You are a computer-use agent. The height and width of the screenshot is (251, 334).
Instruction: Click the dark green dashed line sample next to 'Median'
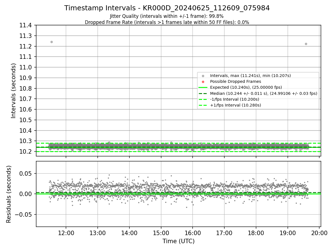(x=203, y=93)
